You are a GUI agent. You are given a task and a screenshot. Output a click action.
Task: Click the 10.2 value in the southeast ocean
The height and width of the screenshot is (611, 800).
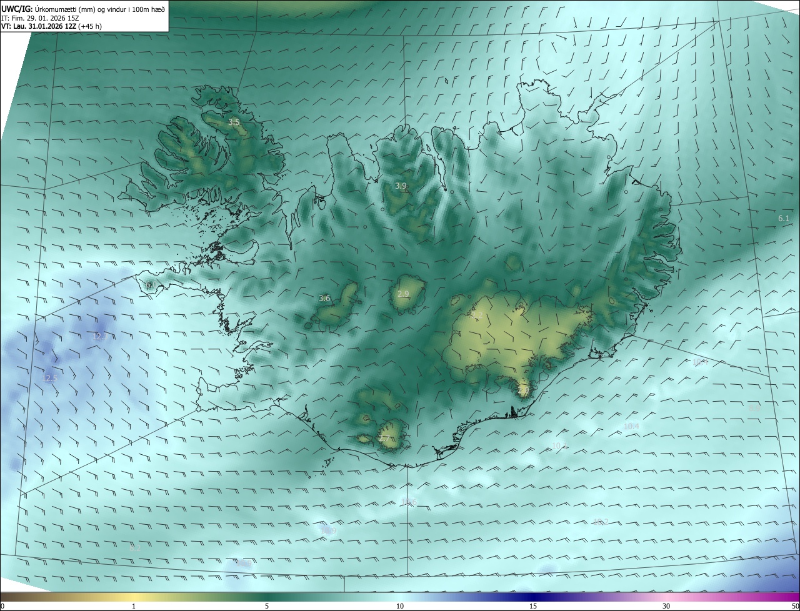[601, 522]
